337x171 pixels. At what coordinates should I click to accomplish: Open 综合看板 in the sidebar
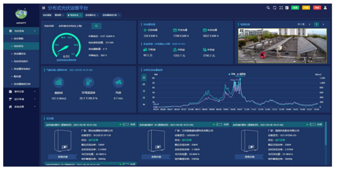21,39
